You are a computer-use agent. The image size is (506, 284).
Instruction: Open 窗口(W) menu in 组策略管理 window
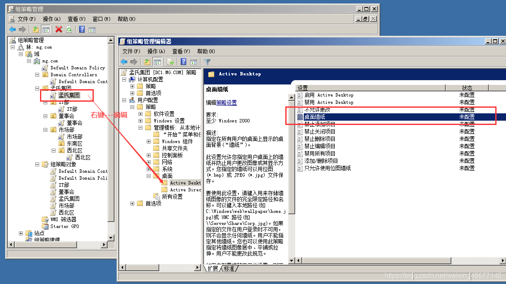point(102,19)
